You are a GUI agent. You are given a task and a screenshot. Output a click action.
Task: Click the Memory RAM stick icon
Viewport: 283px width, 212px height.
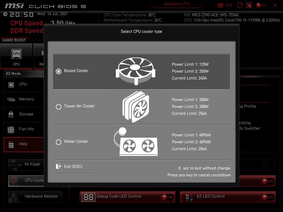tap(11, 99)
